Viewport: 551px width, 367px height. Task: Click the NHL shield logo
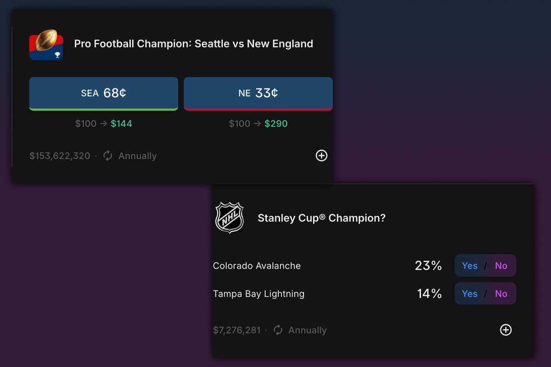coord(230,217)
